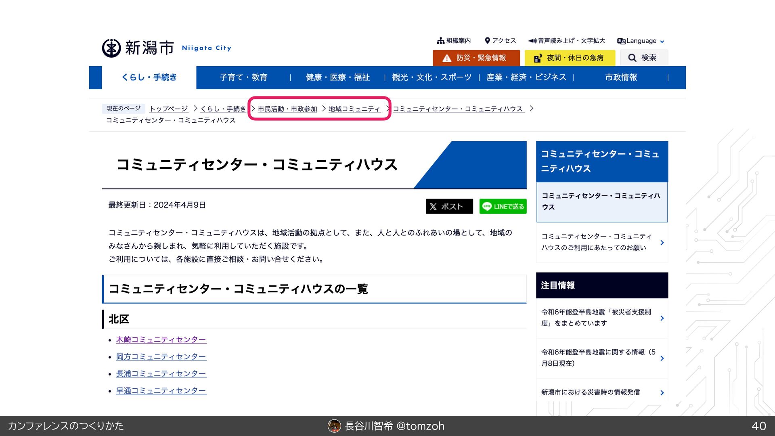Image resolution: width=775 pixels, height=436 pixels.
Task: Click the 音声読み上げ speaker icon
Action: tap(532, 41)
